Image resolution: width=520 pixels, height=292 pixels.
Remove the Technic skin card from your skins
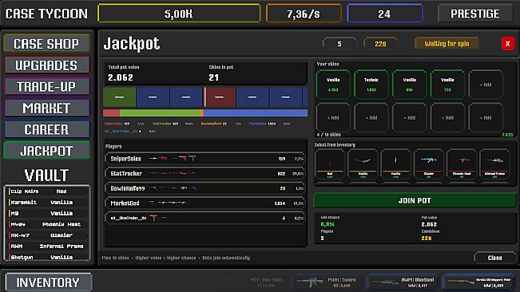click(x=371, y=85)
